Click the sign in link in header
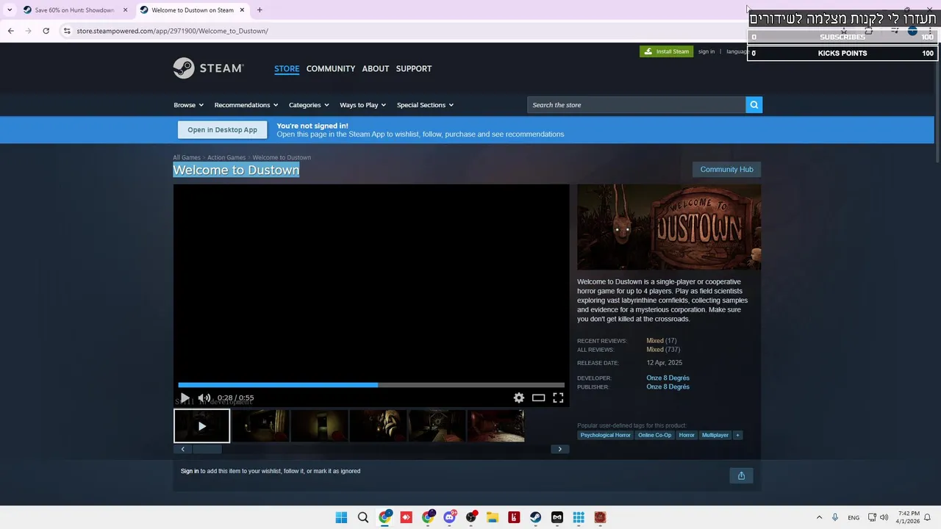This screenshot has width=941, height=529. tap(706, 51)
